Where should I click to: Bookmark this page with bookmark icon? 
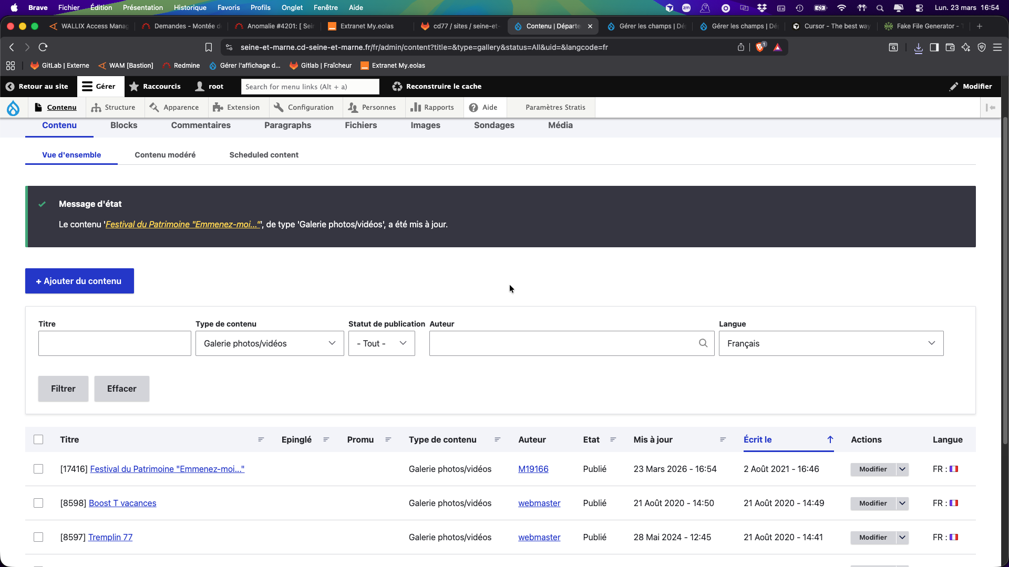point(209,47)
